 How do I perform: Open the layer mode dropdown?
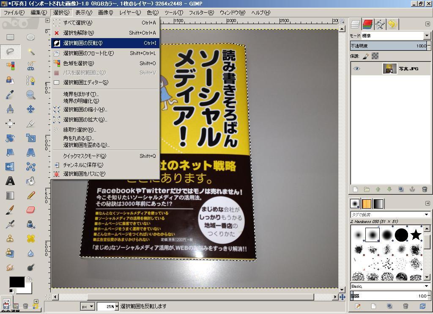(x=426, y=36)
